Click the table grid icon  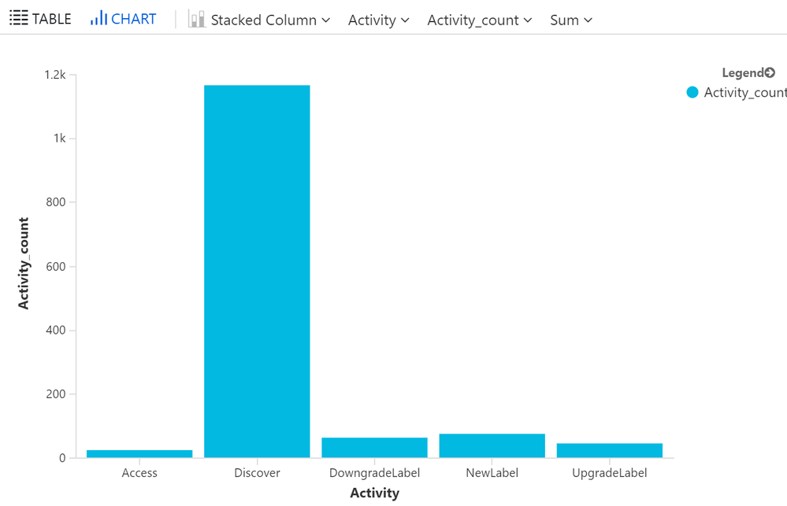pyautogui.click(x=19, y=18)
